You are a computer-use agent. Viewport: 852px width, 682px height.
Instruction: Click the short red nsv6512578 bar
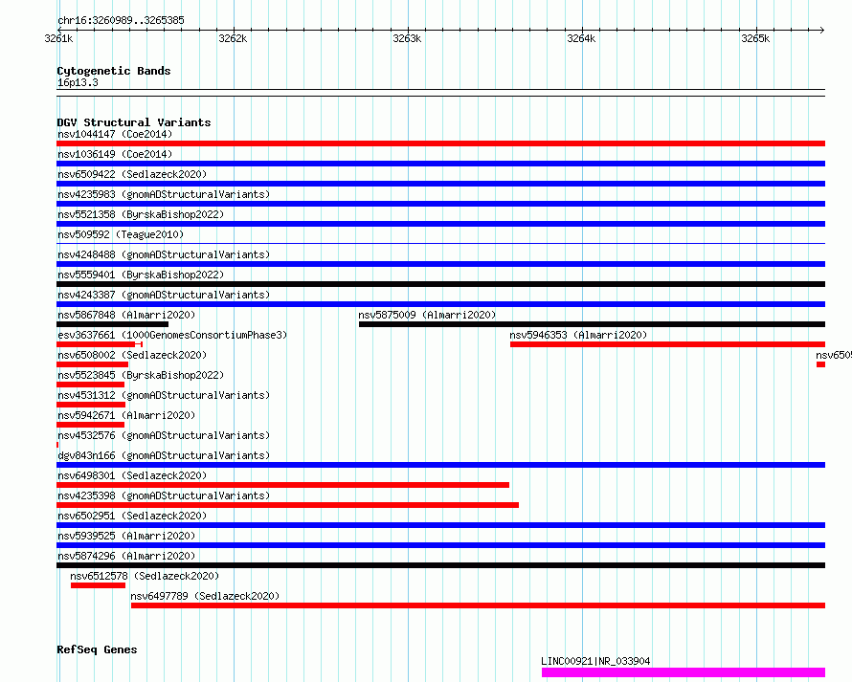98,585
